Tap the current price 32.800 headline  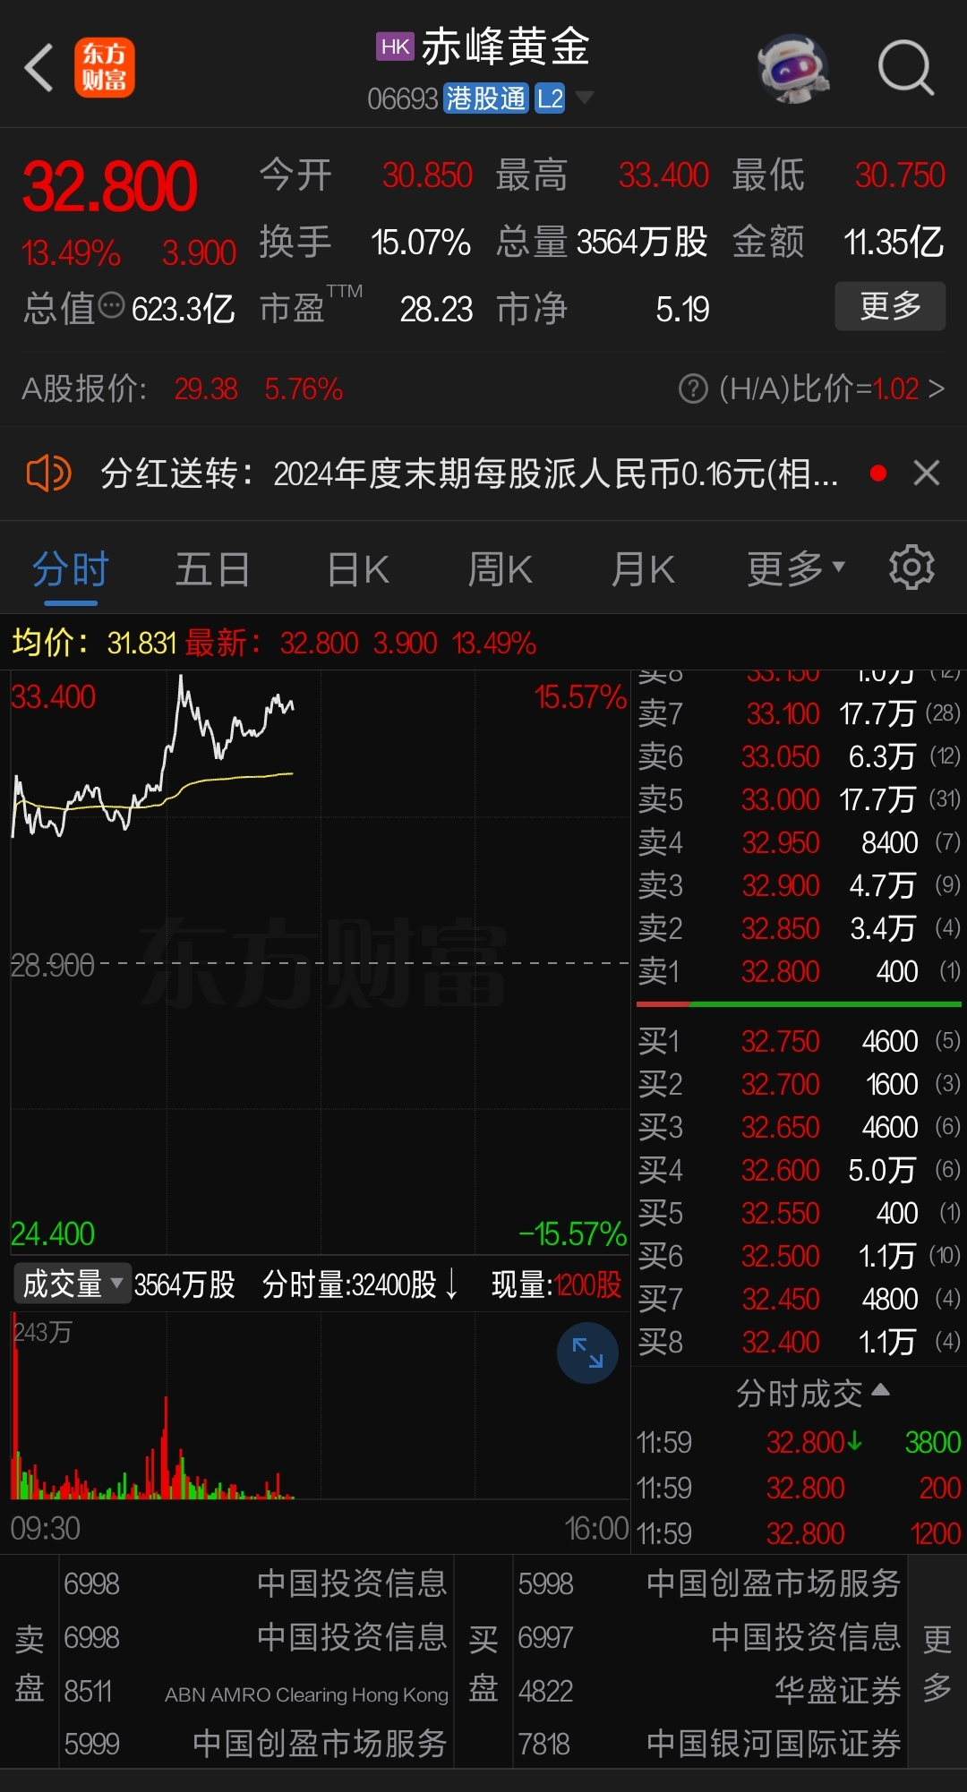109,188
